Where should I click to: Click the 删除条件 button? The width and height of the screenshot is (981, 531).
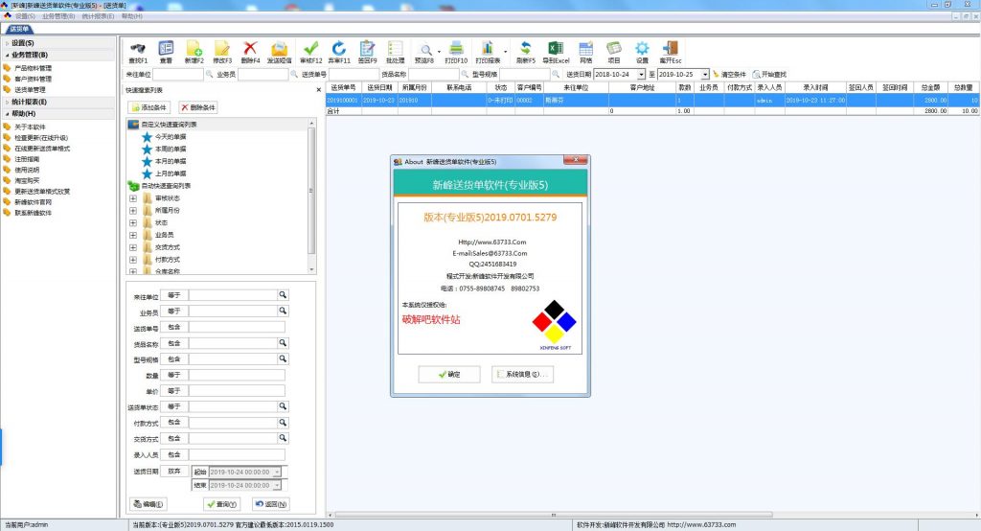point(197,107)
